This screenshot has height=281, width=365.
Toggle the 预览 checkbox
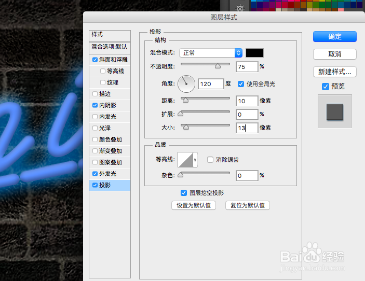coord(325,87)
